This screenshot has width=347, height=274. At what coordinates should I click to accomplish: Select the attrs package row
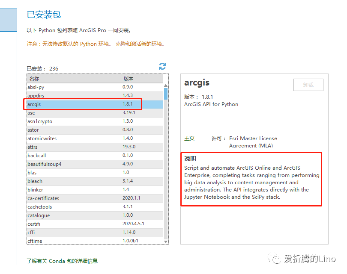click(x=95, y=147)
